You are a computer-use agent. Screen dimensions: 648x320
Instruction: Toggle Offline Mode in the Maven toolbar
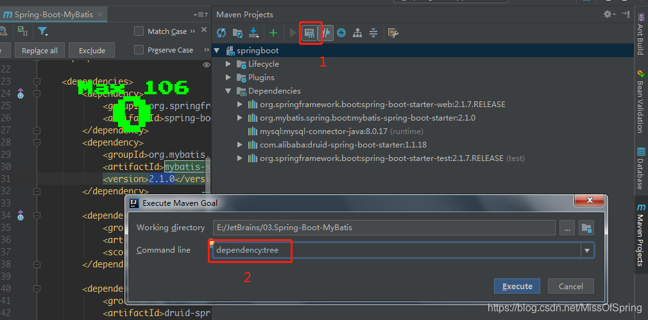[x=327, y=33]
